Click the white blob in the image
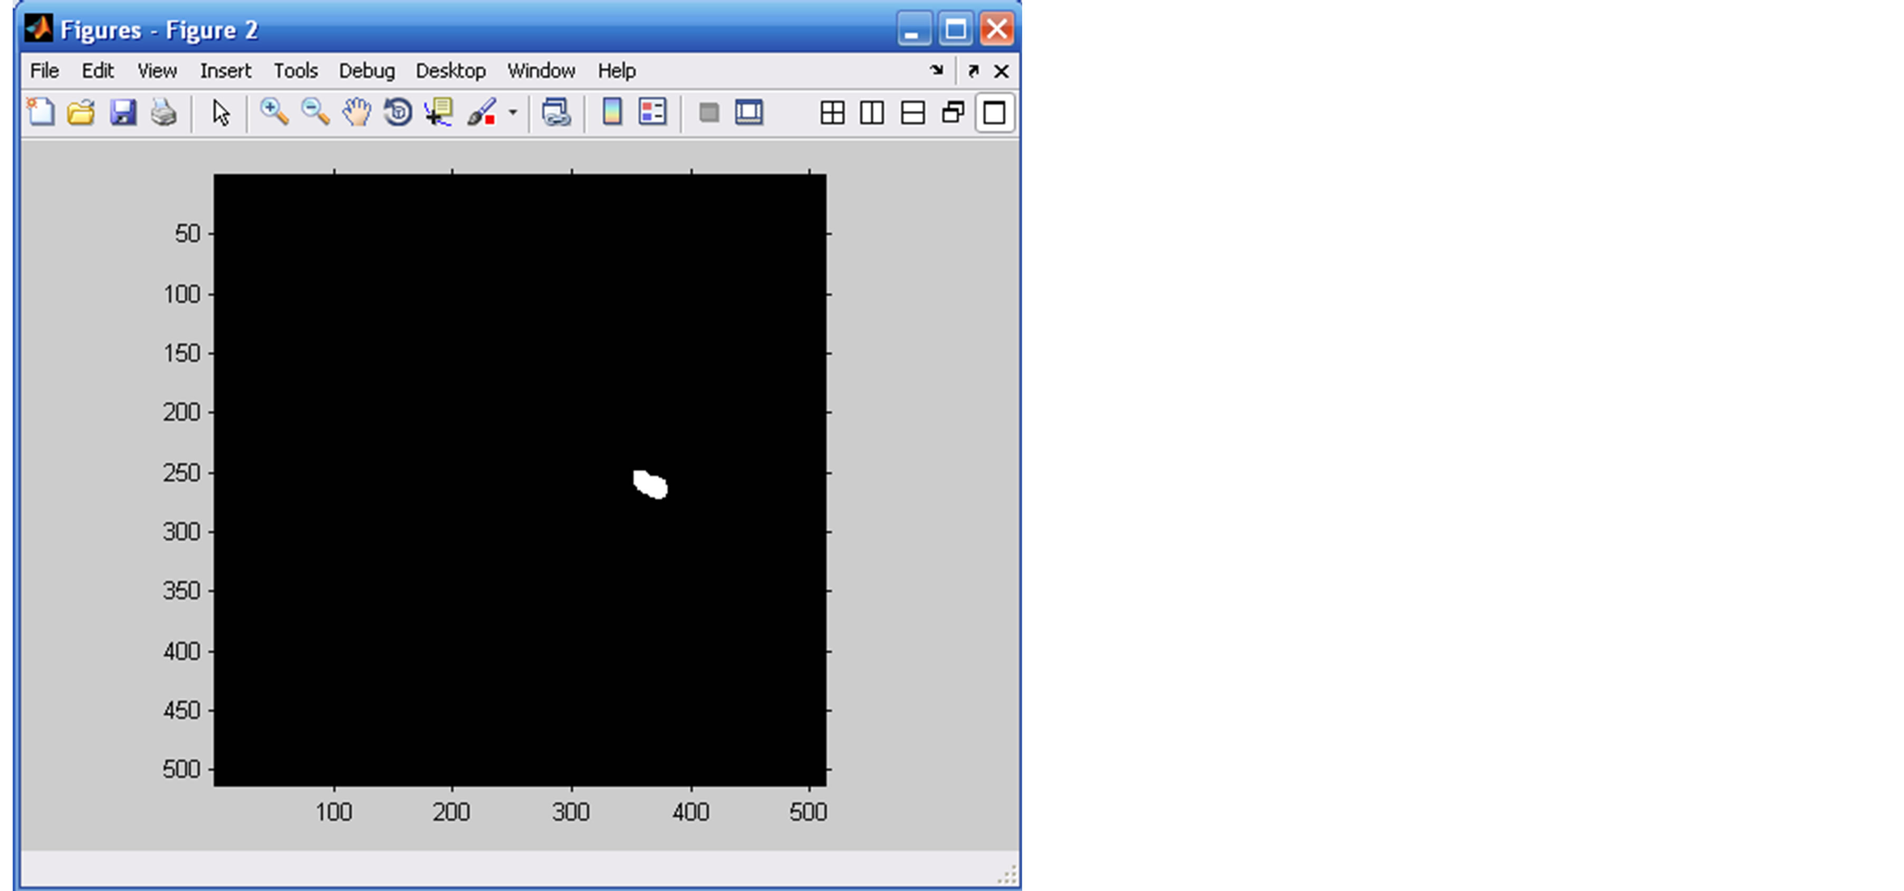This screenshot has width=1904, height=891. (650, 485)
